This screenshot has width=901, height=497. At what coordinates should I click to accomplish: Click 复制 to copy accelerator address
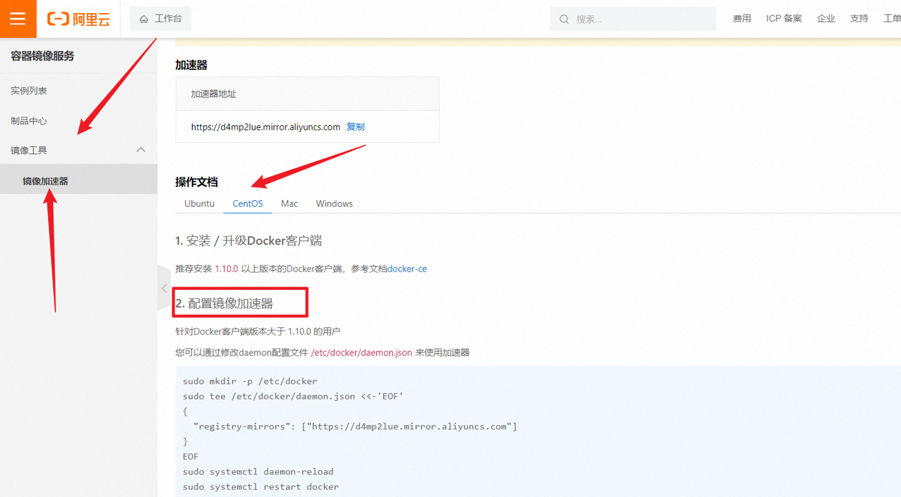pyautogui.click(x=355, y=127)
